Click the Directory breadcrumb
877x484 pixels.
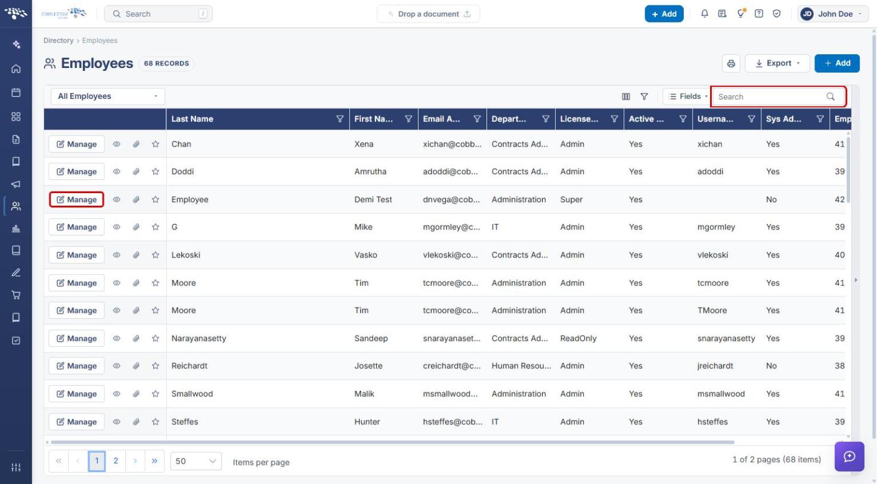click(58, 41)
